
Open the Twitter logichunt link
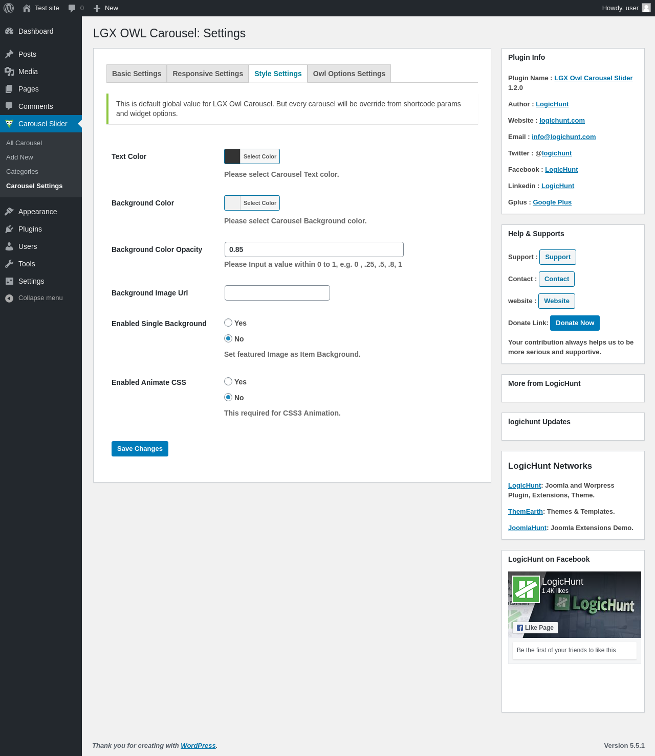pos(557,153)
